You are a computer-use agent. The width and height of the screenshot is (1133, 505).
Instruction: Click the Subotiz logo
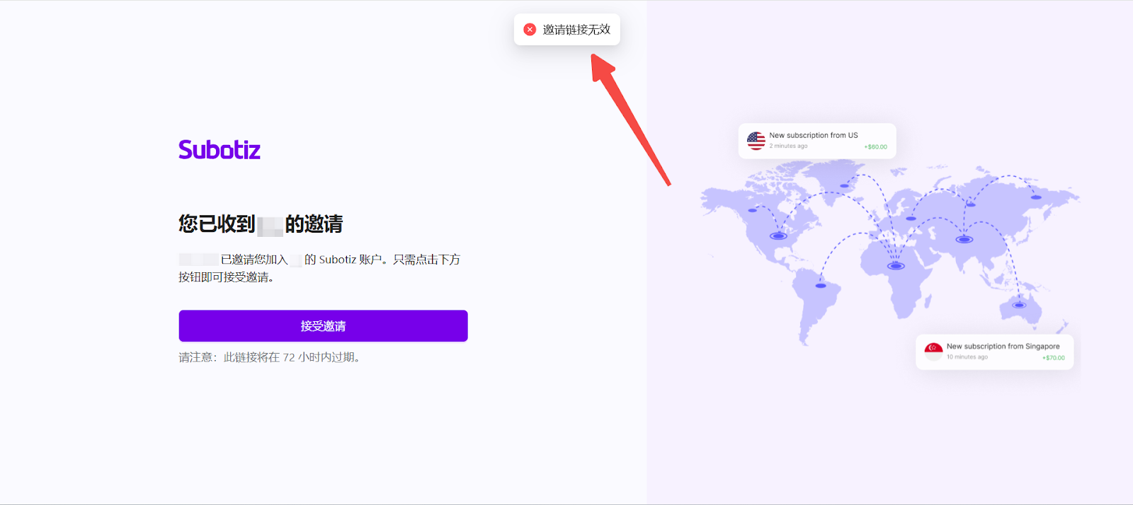(x=220, y=150)
